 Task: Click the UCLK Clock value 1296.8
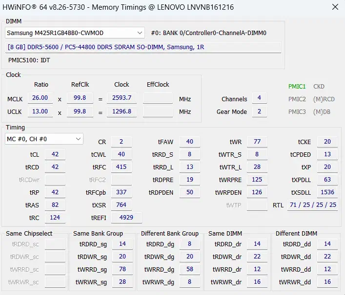(122, 111)
